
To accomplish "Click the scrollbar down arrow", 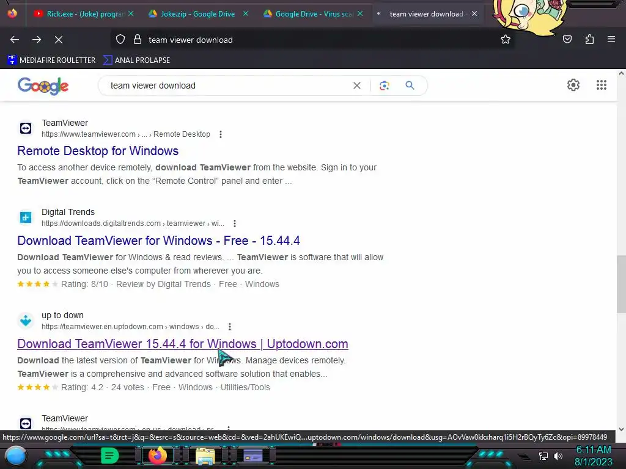I will tap(621, 429).
